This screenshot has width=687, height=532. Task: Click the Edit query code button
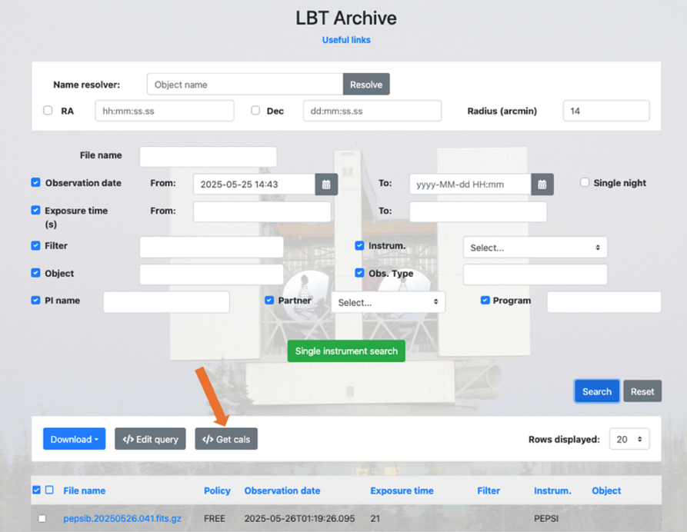click(150, 439)
